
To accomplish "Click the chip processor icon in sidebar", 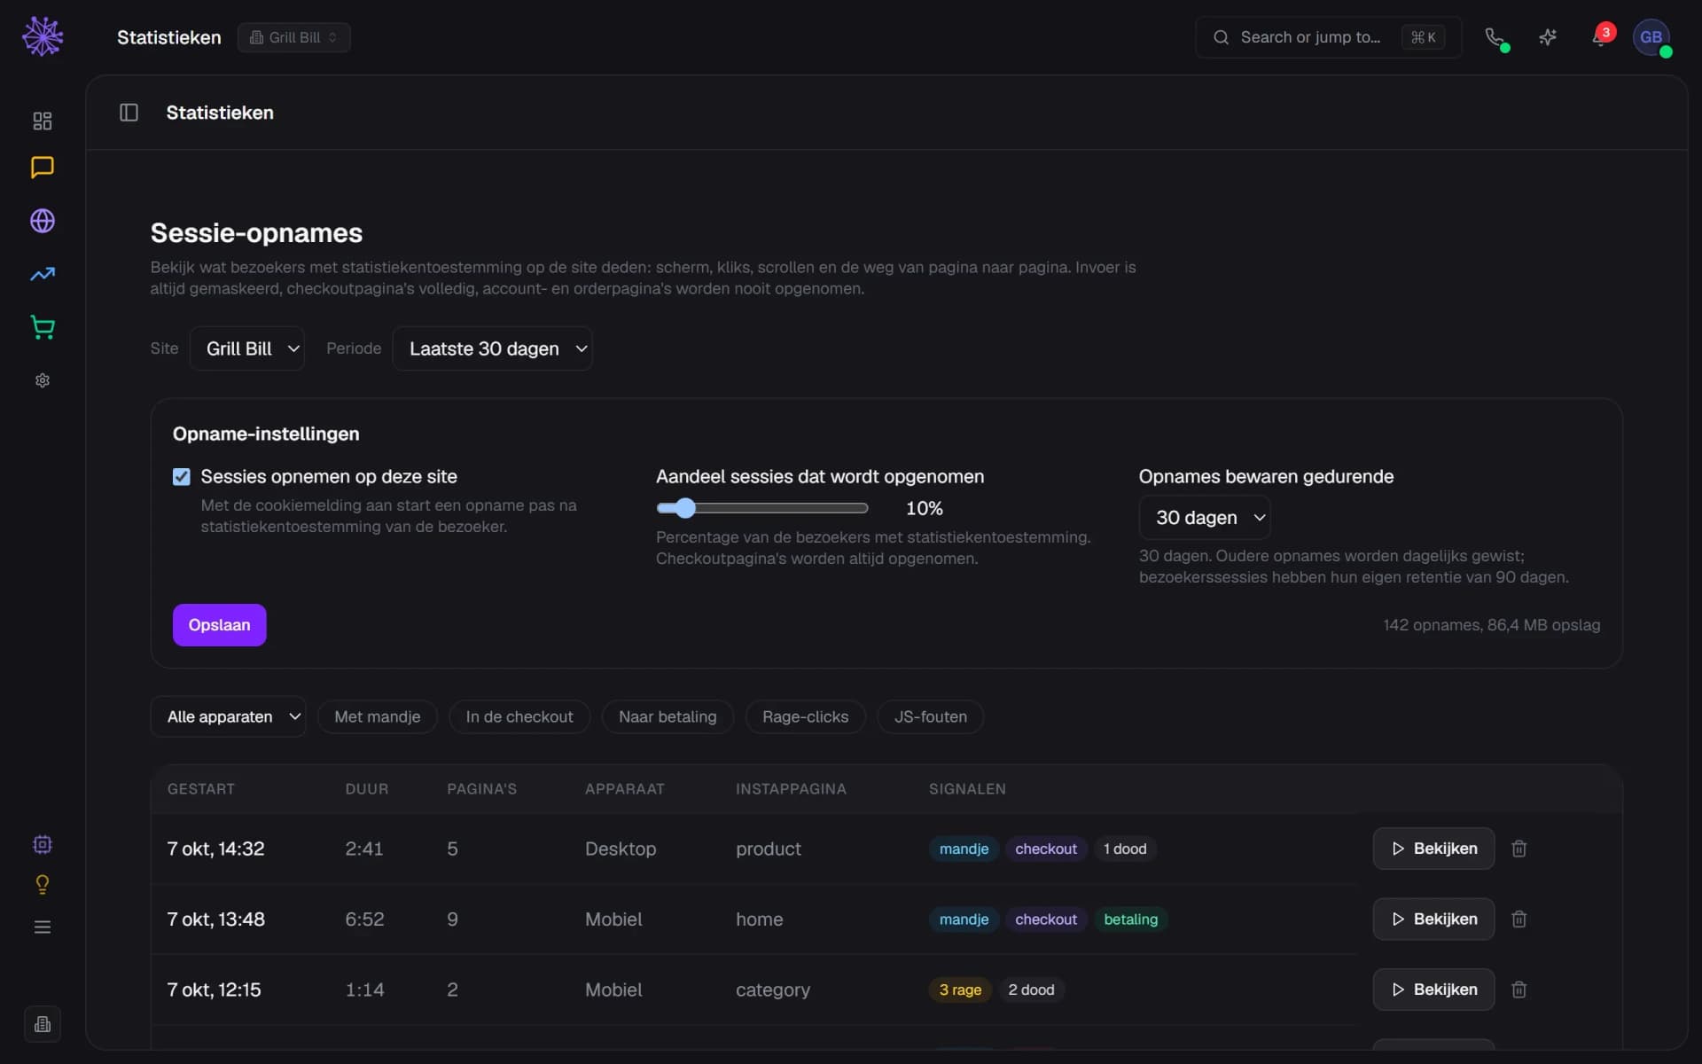I will 43,844.
